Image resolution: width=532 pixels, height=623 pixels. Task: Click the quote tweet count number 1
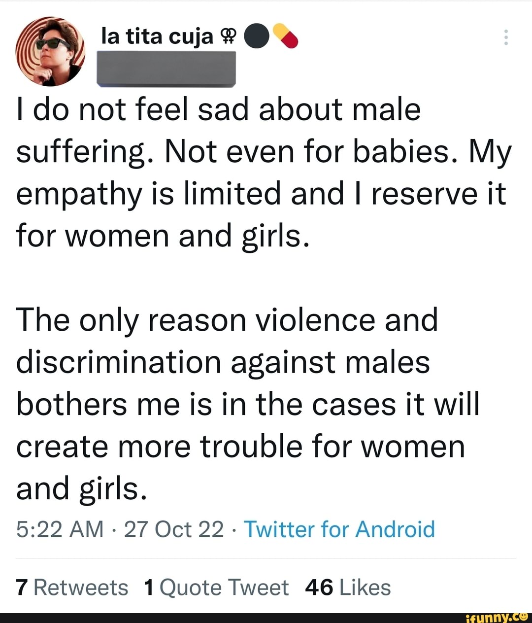coord(149,588)
